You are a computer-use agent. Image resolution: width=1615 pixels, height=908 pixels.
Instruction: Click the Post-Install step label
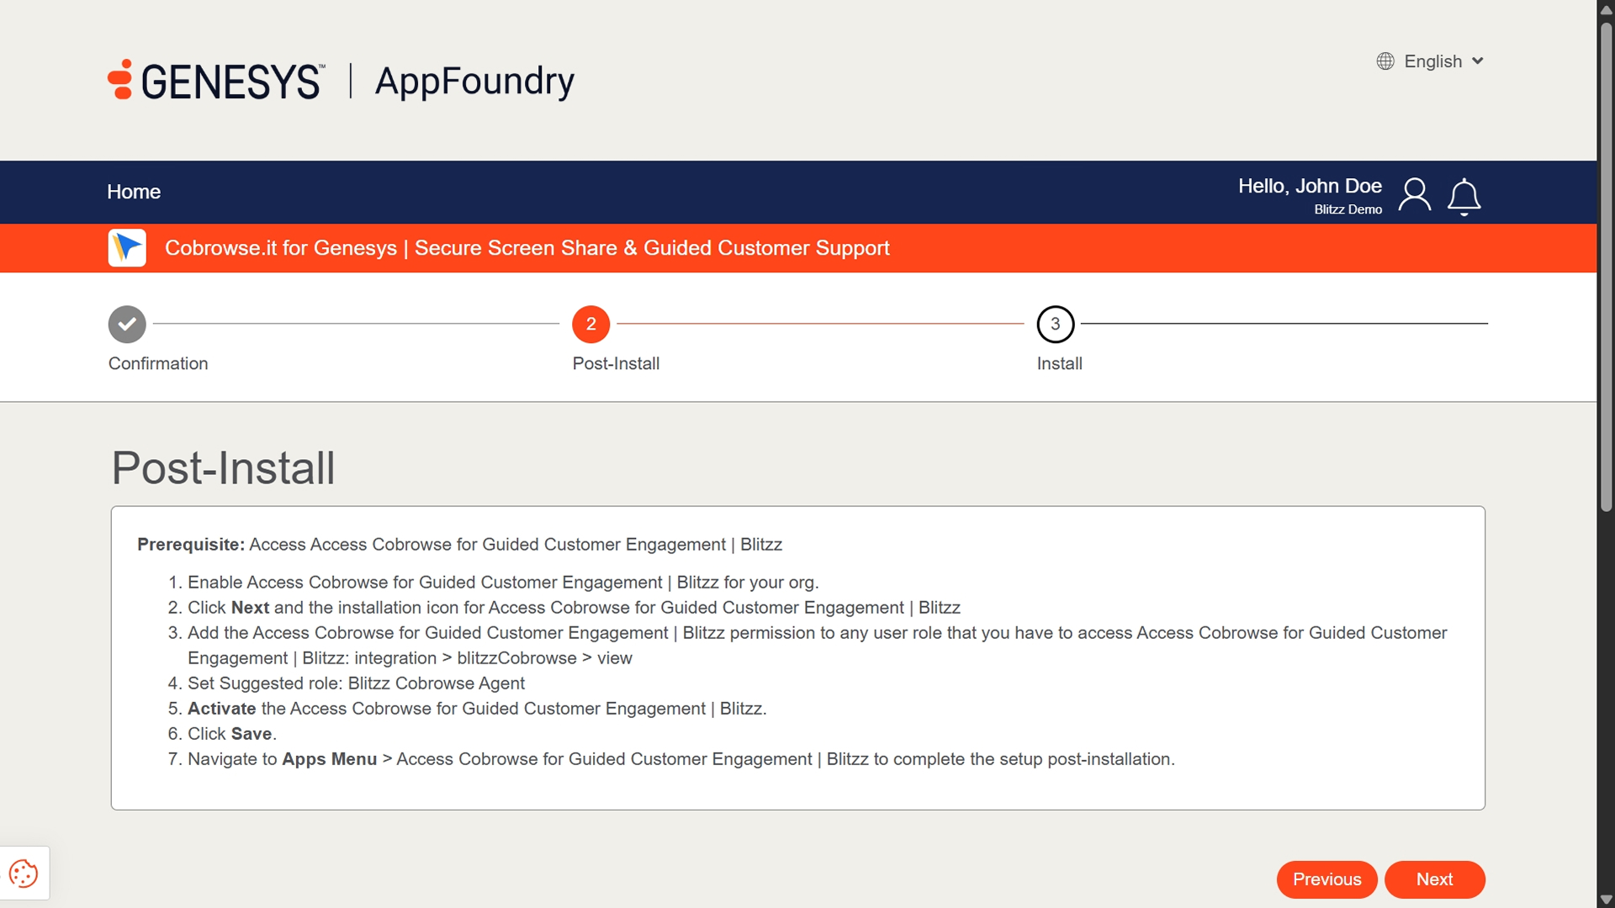tap(616, 363)
